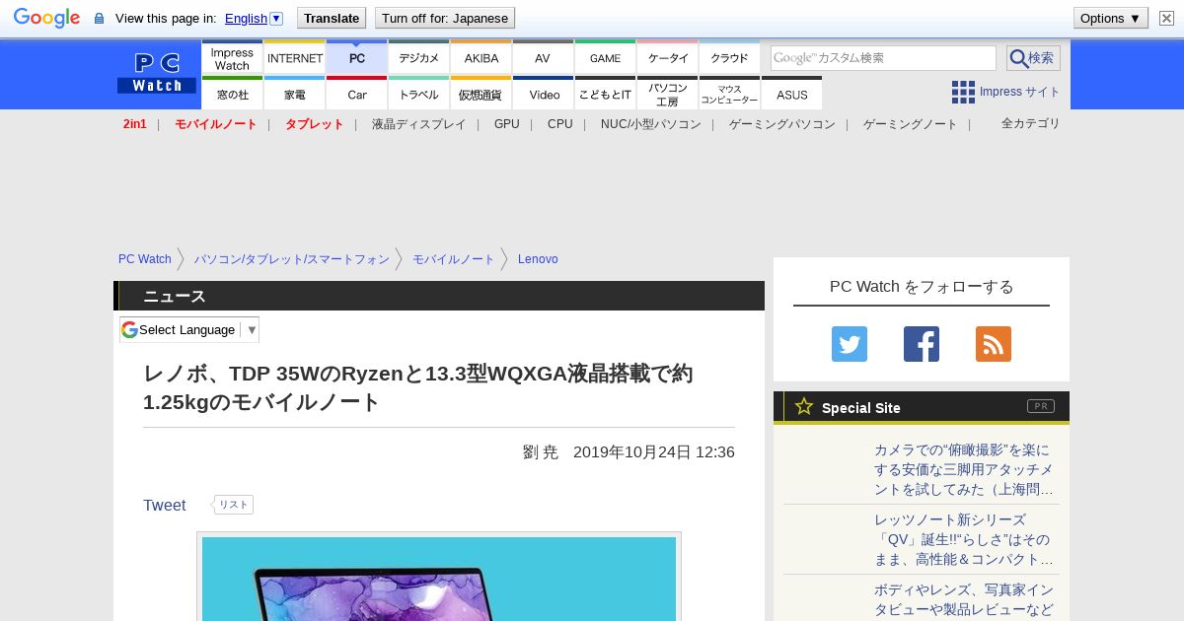Click the リスト bubble button
The height and width of the screenshot is (621, 1184).
233,505
